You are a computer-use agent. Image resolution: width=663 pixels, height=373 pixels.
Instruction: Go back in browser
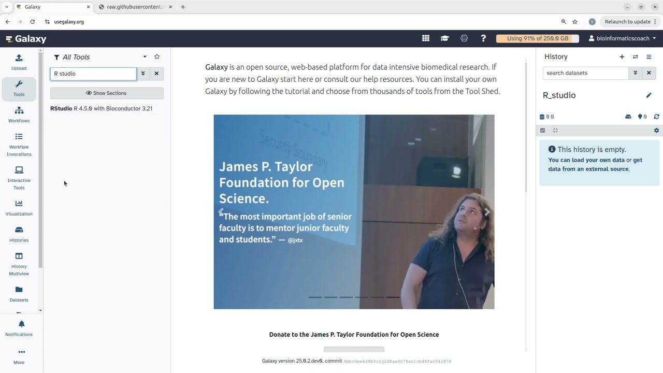7,22
